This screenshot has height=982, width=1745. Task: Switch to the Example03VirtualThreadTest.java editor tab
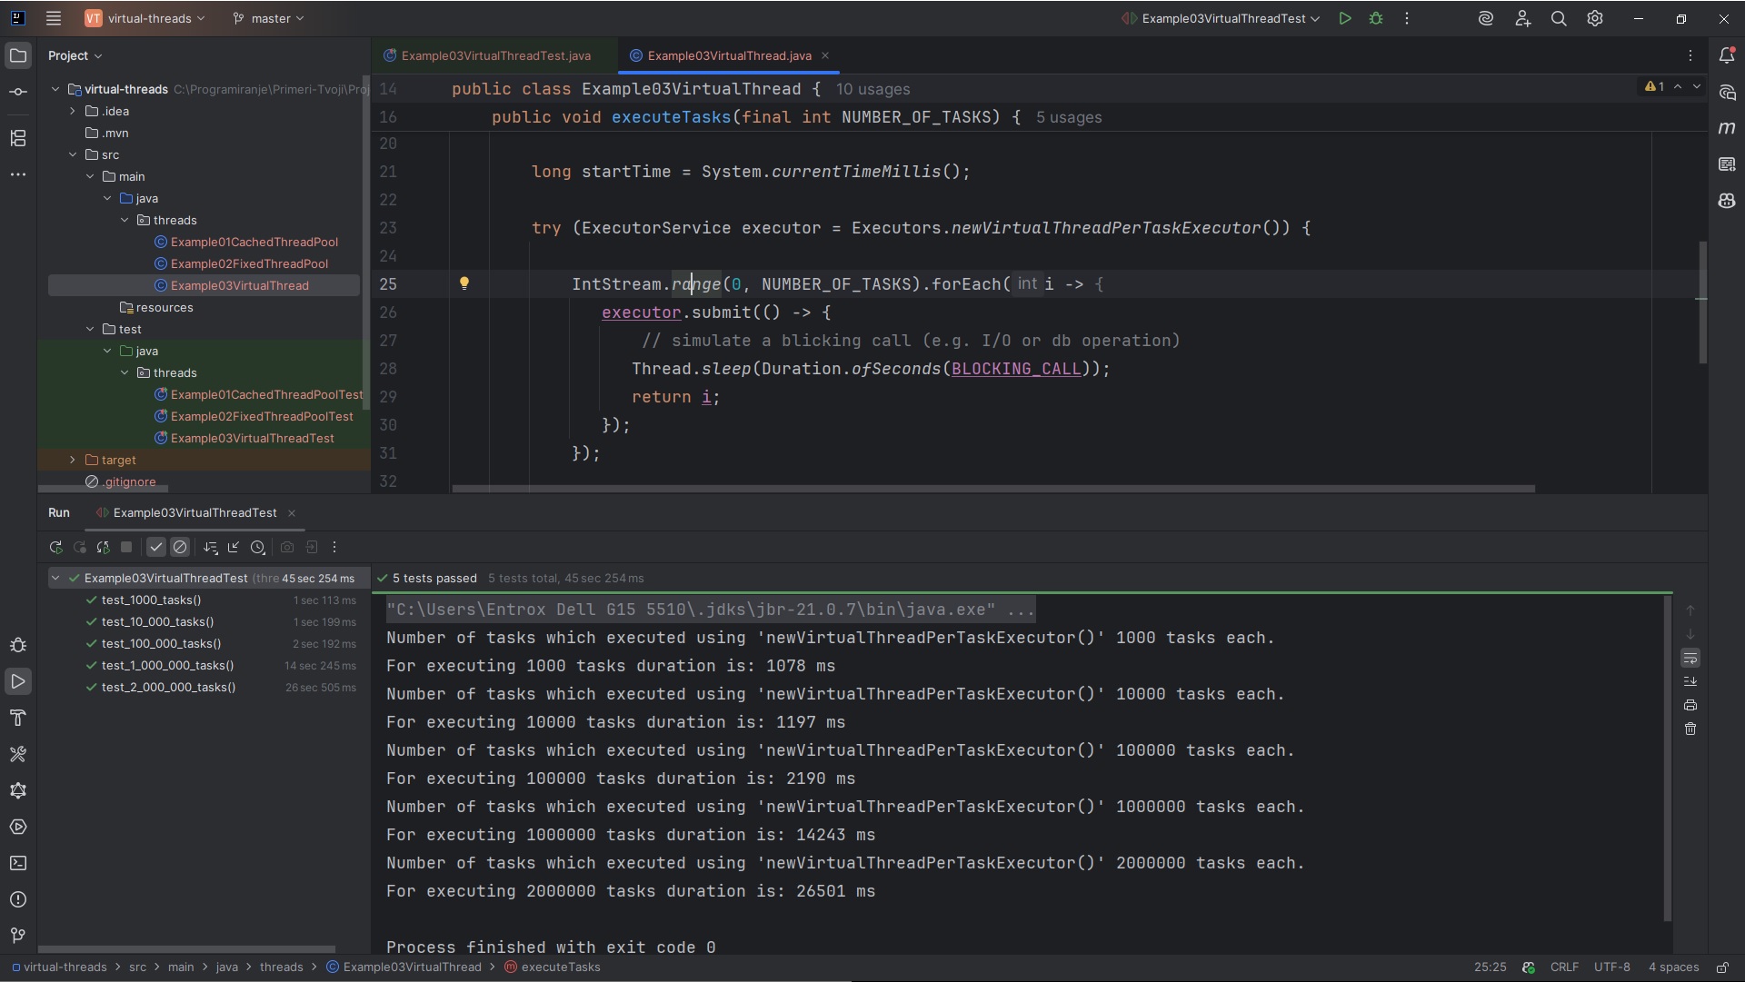coord(495,55)
